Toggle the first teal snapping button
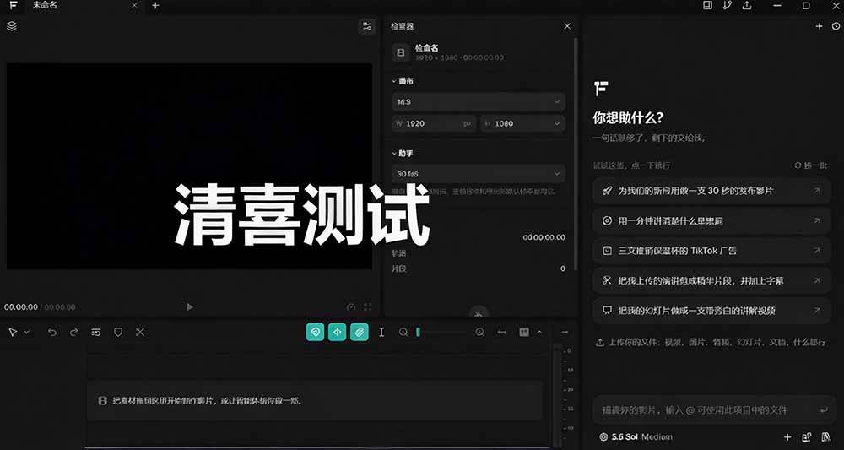Screen dimensions: 844x450 316,332
